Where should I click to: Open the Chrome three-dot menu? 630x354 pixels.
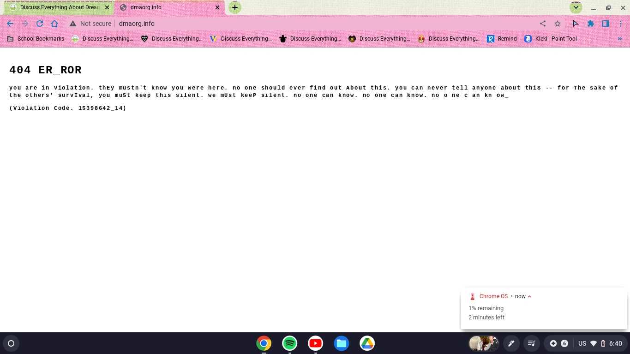pyautogui.click(x=621, y=24)
